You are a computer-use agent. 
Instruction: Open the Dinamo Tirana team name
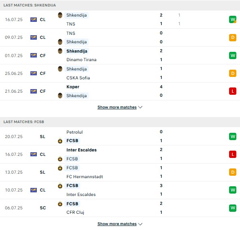[81, 60]
